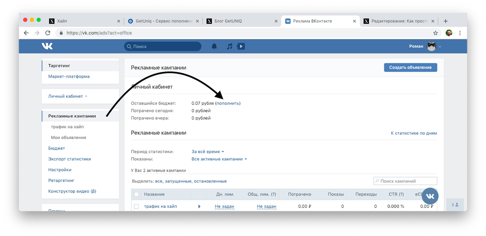This screenshot has width=486, height=236.
Task: Open a new browser tab
Action: point(446,21)
